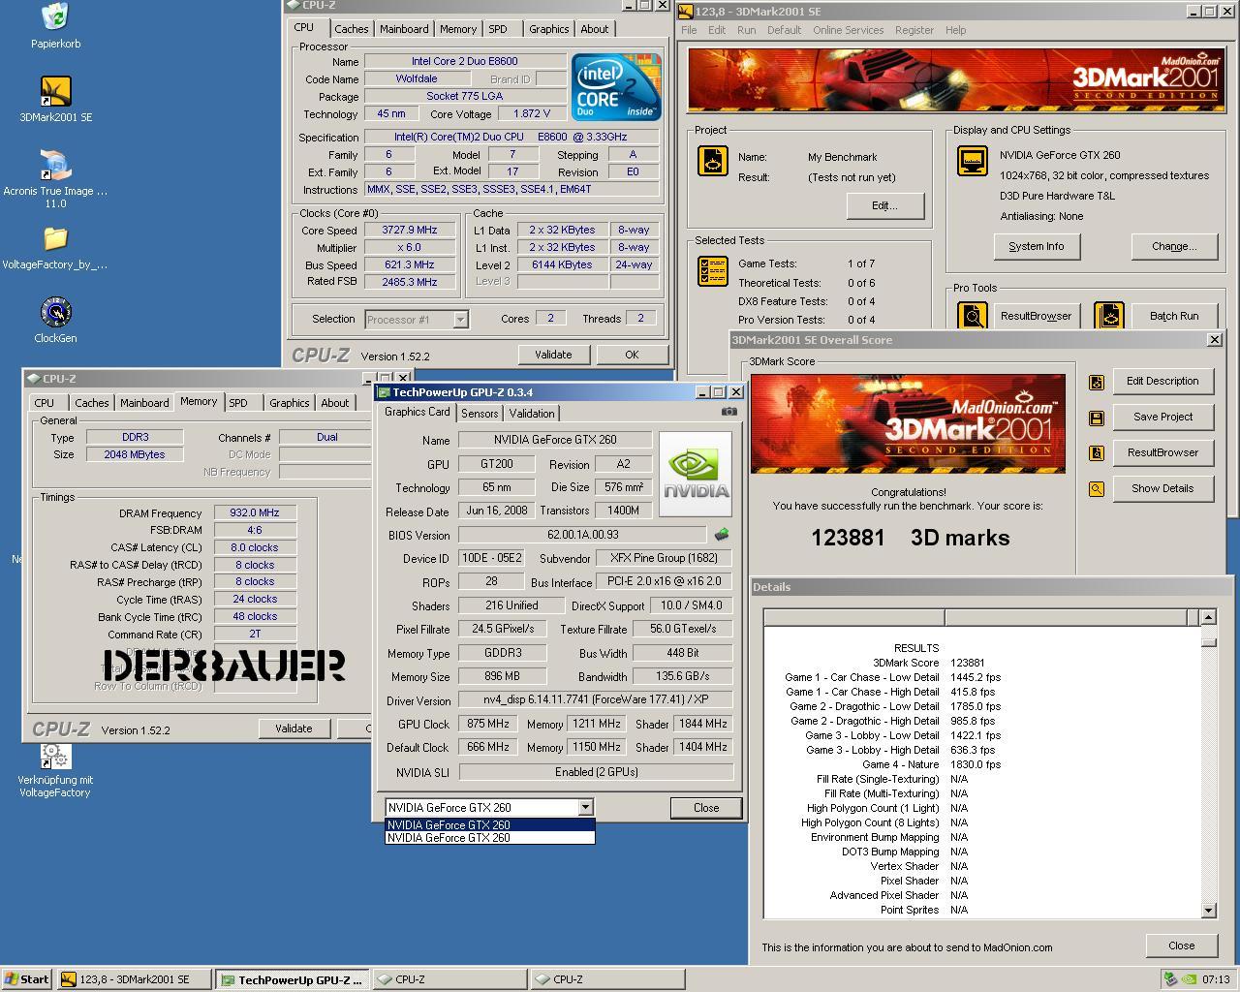Click the DRAM Frequency 932.0 MHz field
The height and width of the screenshot is (992, 1240).
[255, 512]
